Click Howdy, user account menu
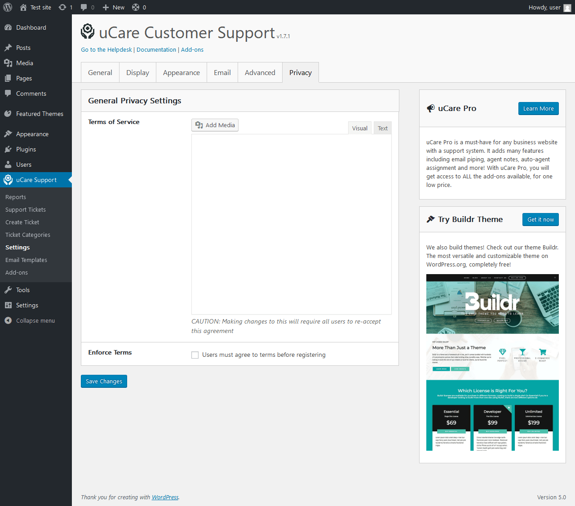This screenshot has width=575, height=506. click(549, 7)
